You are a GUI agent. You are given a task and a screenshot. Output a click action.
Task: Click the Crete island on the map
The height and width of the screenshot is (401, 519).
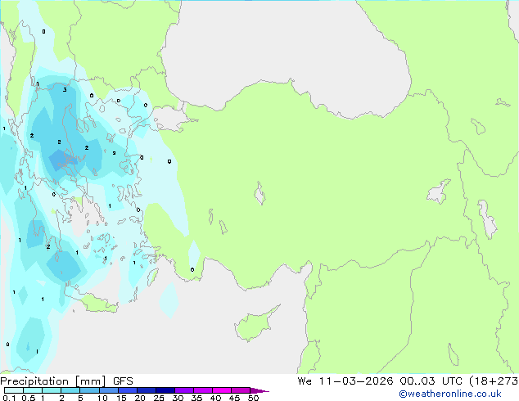click(x=94, y=303)
